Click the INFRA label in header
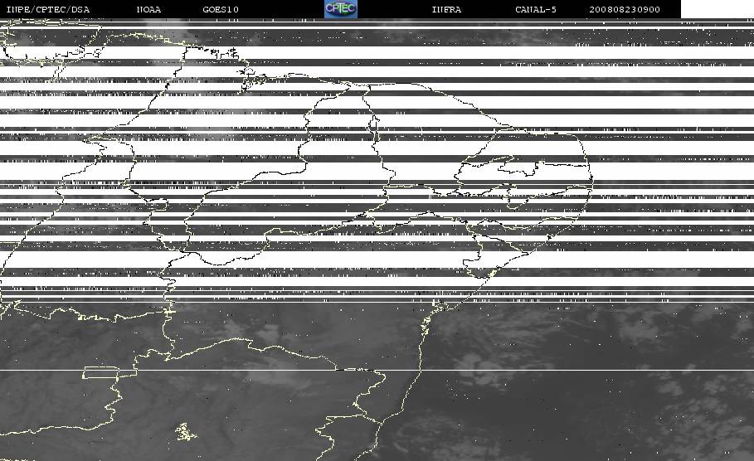The width and height of the screenshot is (754, 461). 446,10
